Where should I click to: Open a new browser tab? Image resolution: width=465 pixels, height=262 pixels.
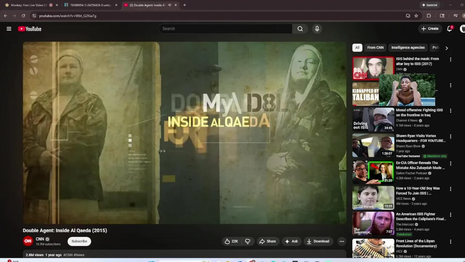[x=185, y=5]
